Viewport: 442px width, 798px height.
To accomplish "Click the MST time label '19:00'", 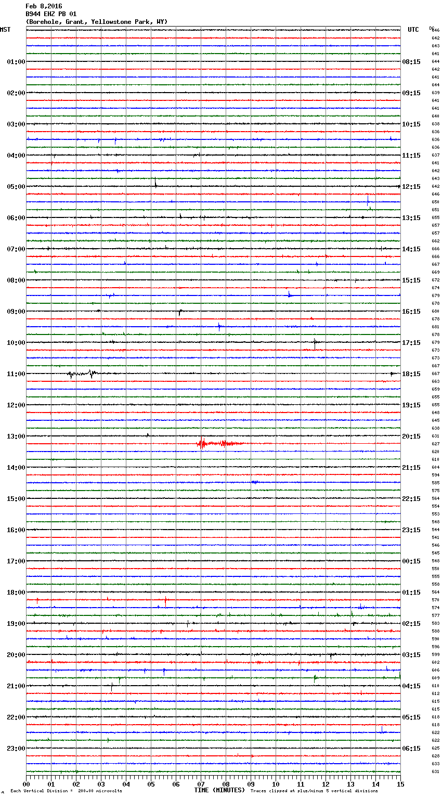I will [x=16, y=624].
